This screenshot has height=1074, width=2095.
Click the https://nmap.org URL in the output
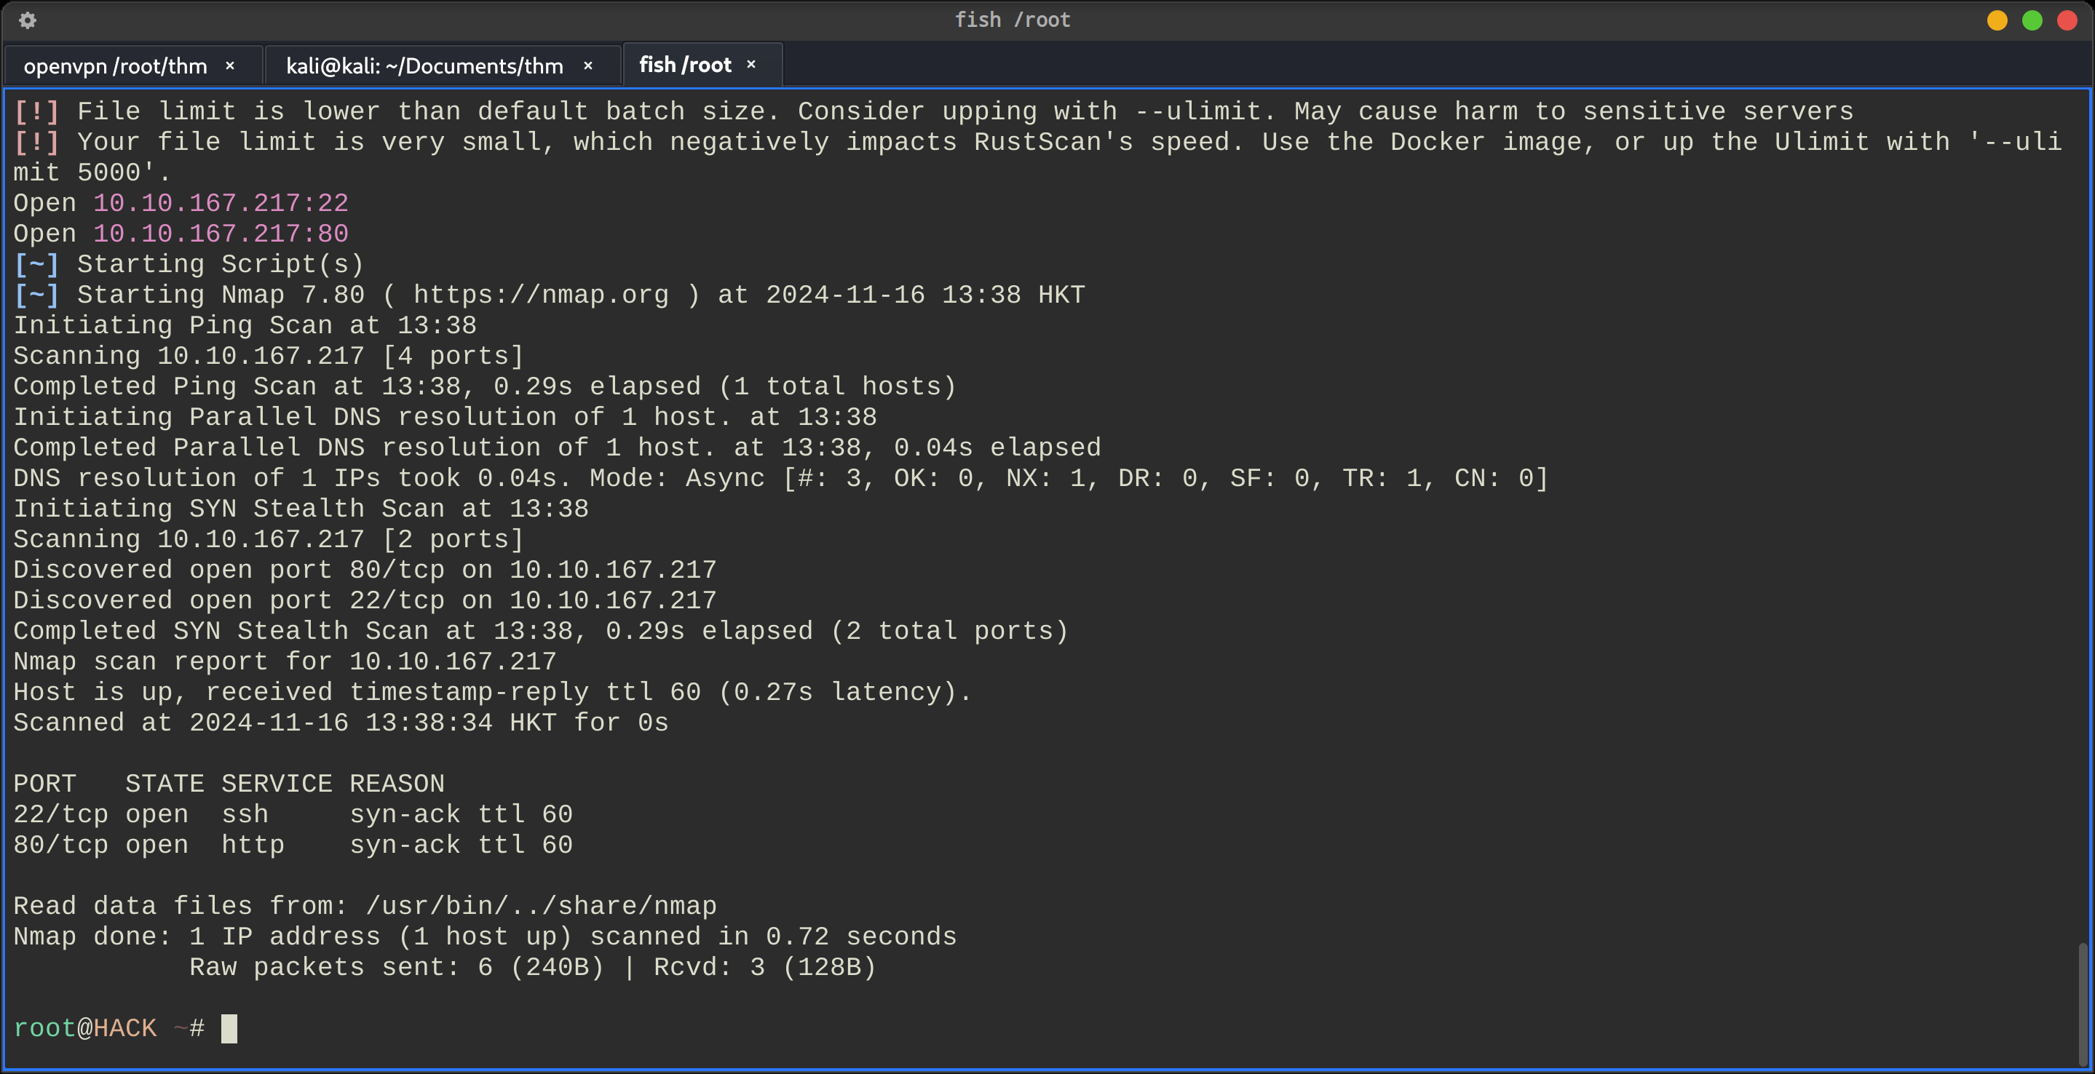point(541,295)
